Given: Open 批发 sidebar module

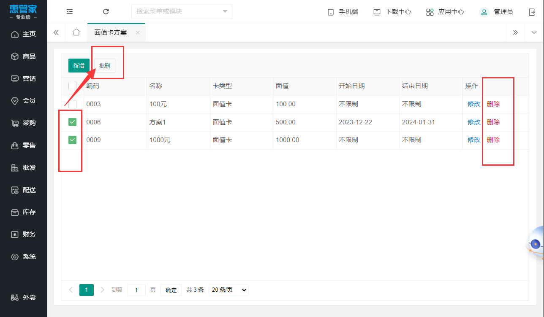Looking at the screenshot, I should tap(23, 168).
